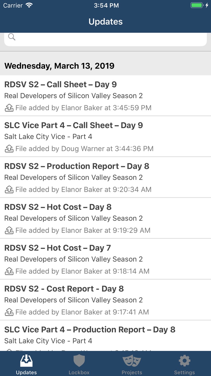Open RDSV S2 – Call Sheet – Day 9
The image size is (211, 376).
105,96
